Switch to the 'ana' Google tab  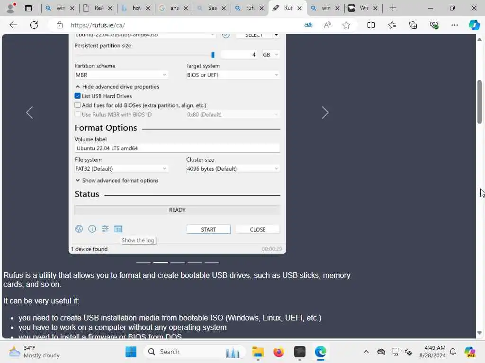pos(174,8)
